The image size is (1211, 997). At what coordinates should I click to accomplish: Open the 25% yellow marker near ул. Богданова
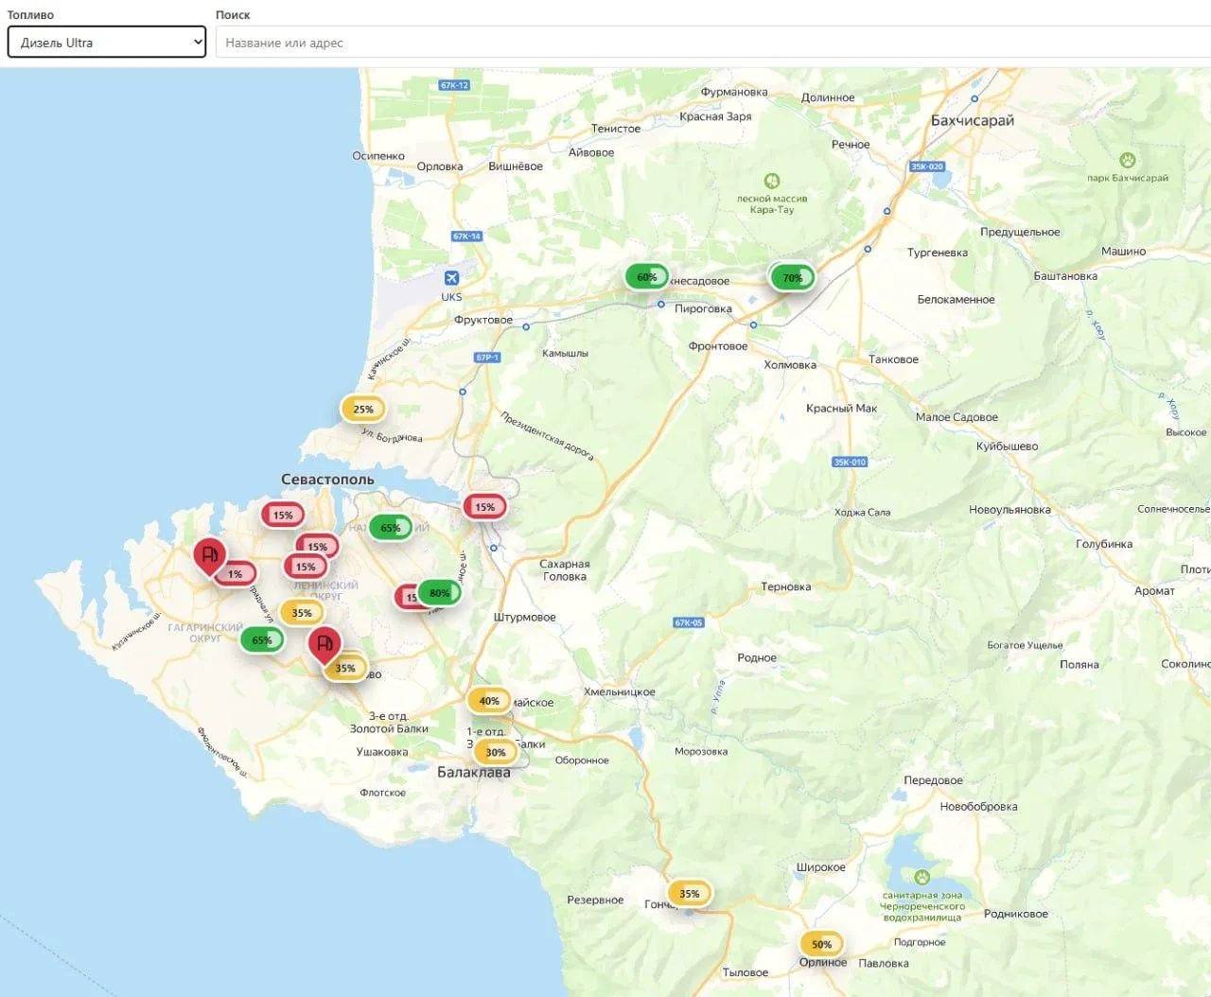pyautogui.click(x=363, y=409)
